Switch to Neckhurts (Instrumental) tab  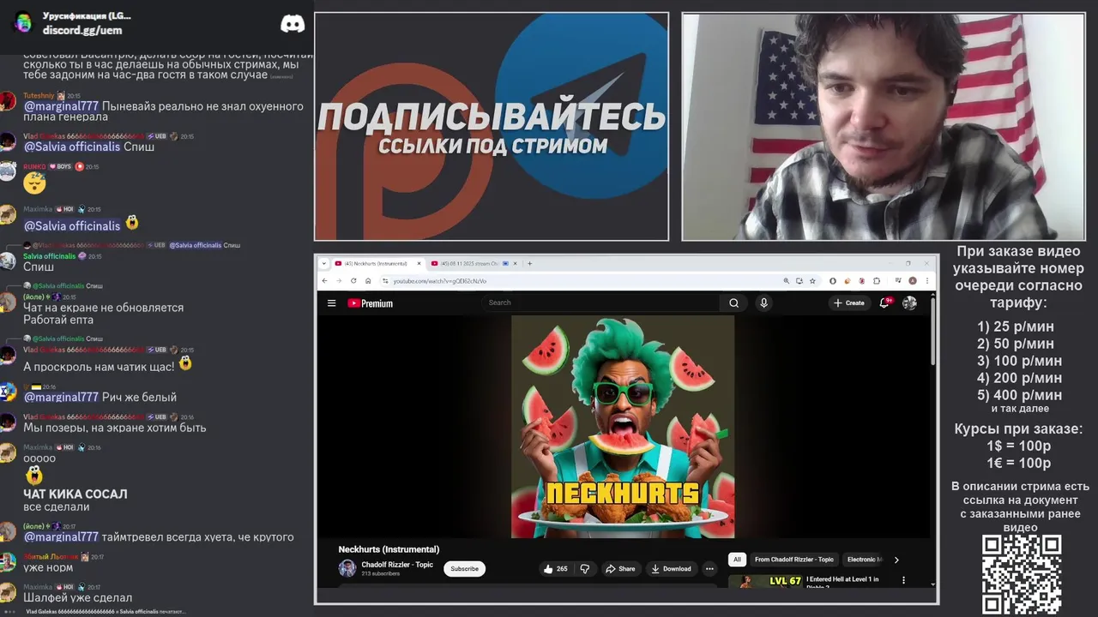(378, 263)
